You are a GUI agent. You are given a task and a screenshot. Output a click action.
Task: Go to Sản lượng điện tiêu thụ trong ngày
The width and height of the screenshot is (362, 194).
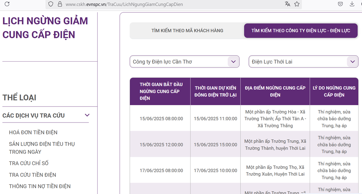(42, 148)
